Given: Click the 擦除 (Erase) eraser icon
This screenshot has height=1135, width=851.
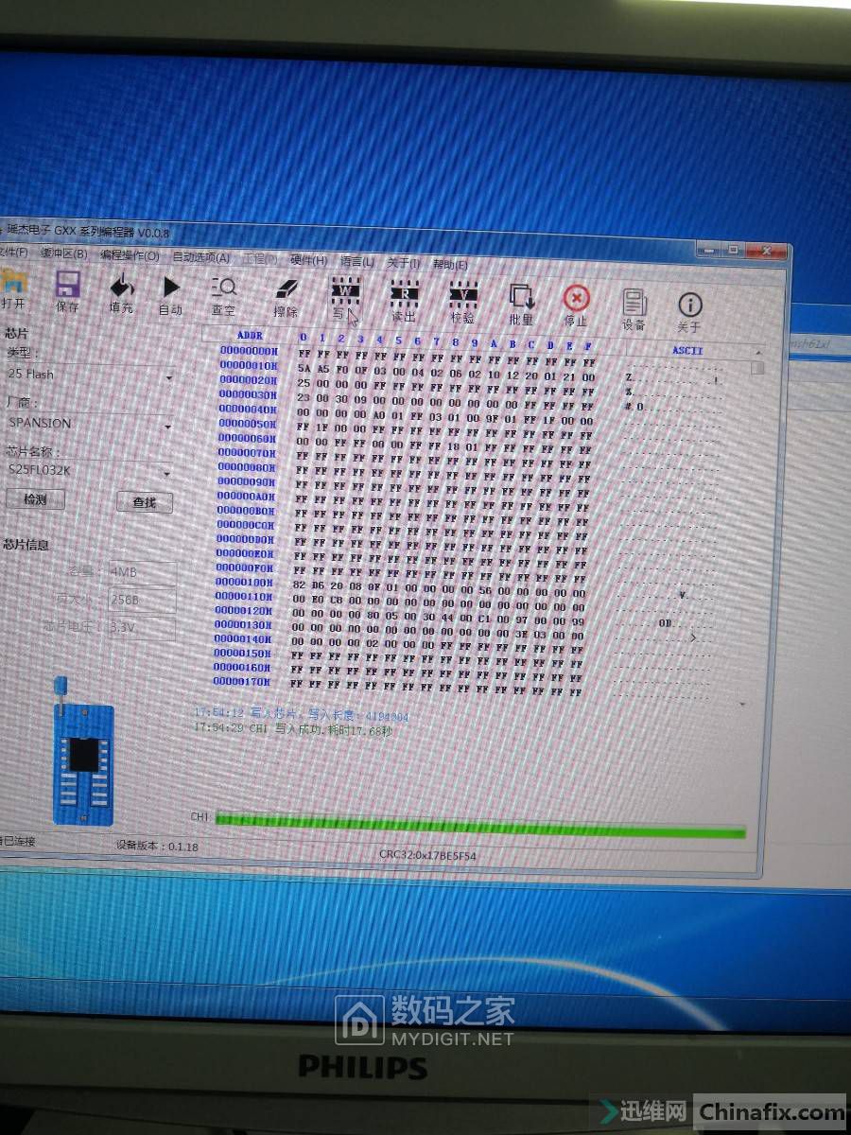Looking at the screenshot, I should (x=286, y=288).
